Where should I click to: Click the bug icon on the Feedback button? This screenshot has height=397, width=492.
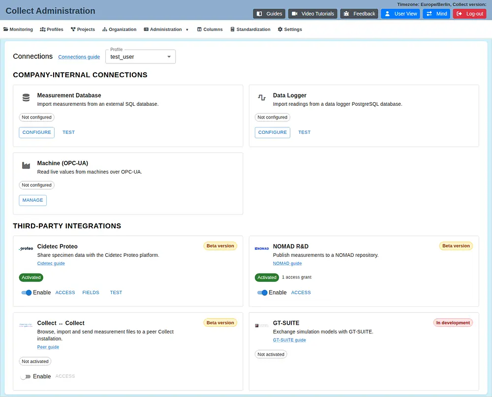346,14
